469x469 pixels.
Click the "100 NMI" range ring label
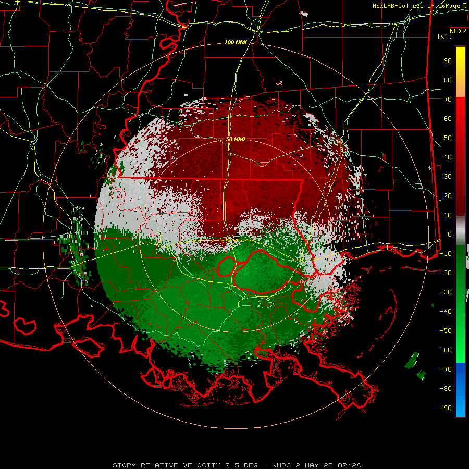tap(236, 43)
